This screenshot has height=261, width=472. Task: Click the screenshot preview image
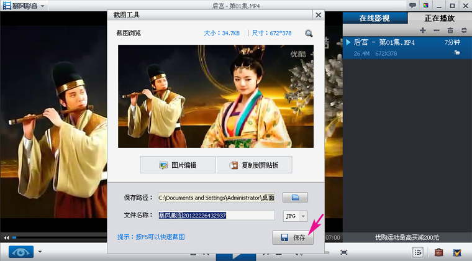216,96
